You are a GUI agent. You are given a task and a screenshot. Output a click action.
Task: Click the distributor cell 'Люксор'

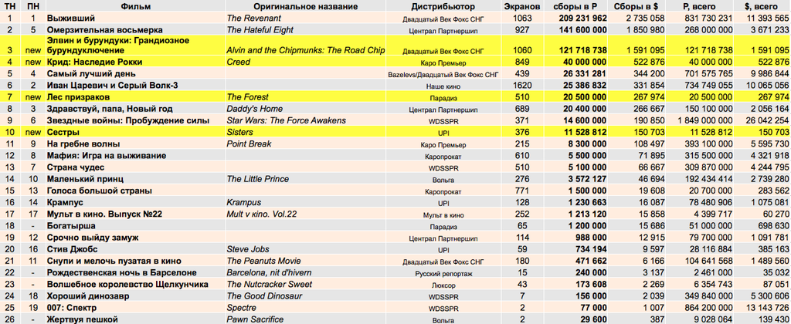443,285
